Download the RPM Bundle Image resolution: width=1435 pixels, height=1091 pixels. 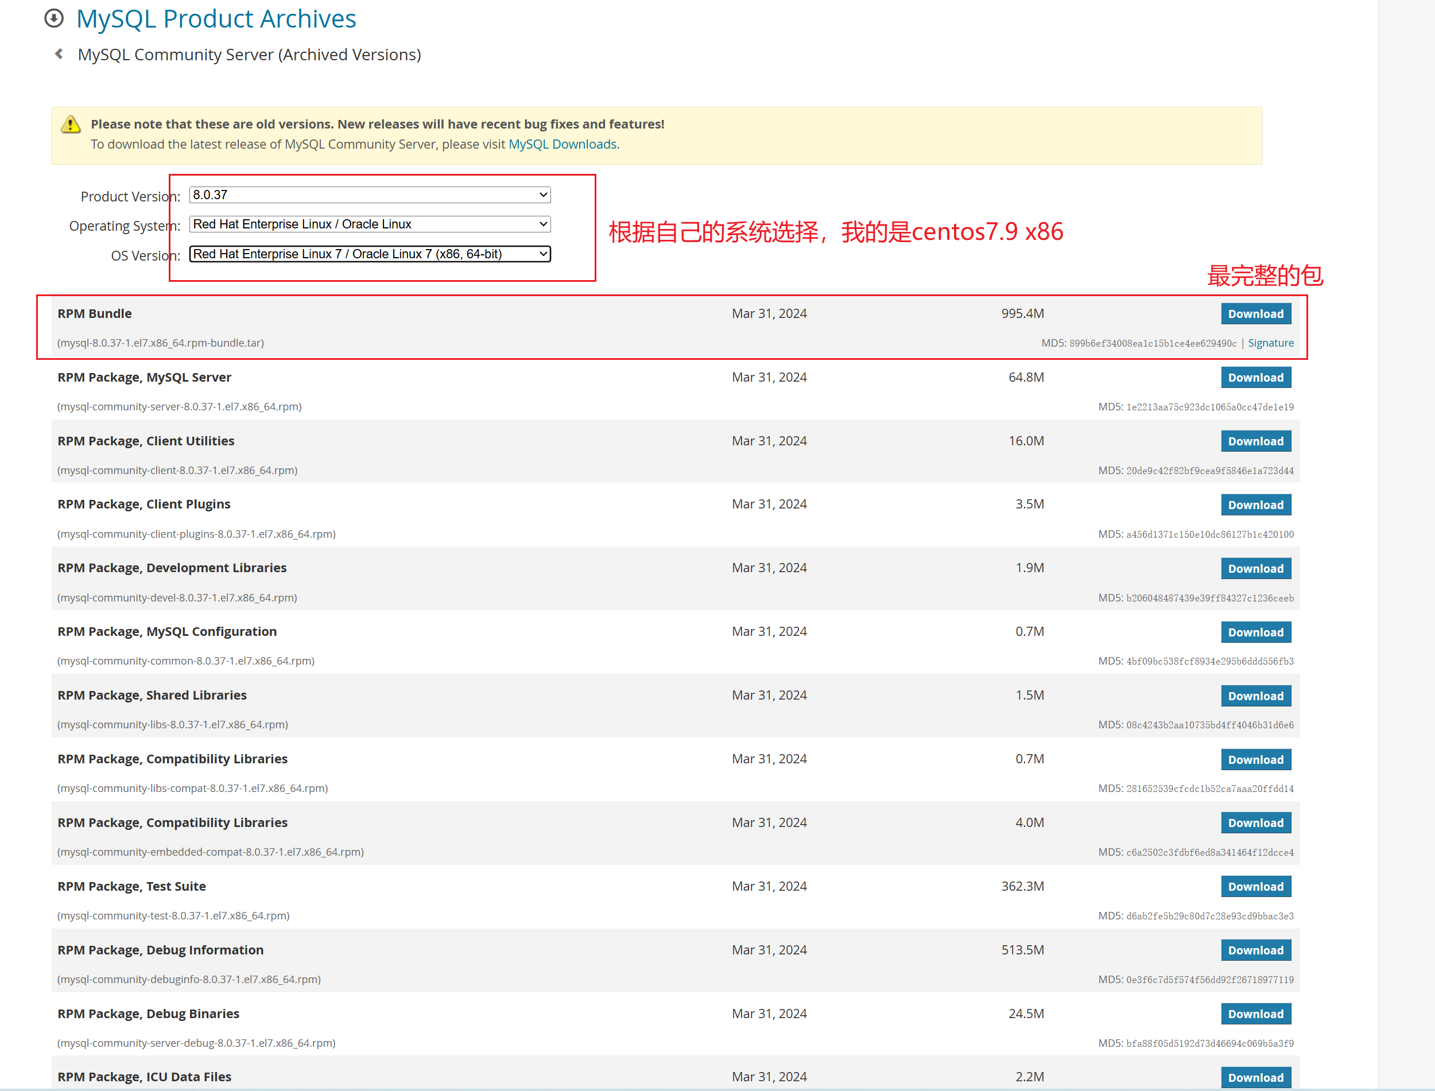1255,314
